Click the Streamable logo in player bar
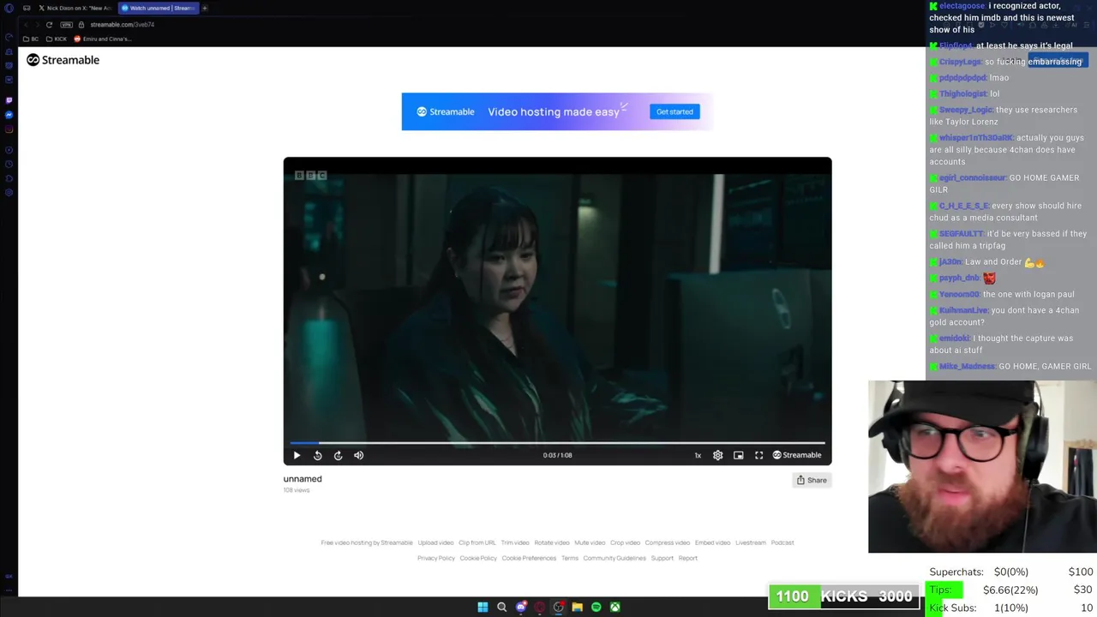 [x=797, y=455]
